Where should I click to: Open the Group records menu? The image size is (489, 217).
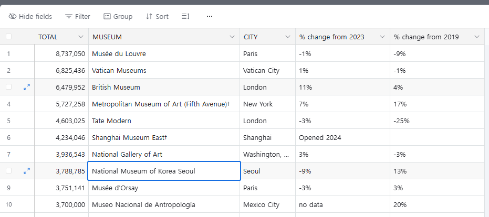click(x=118, y=16)
